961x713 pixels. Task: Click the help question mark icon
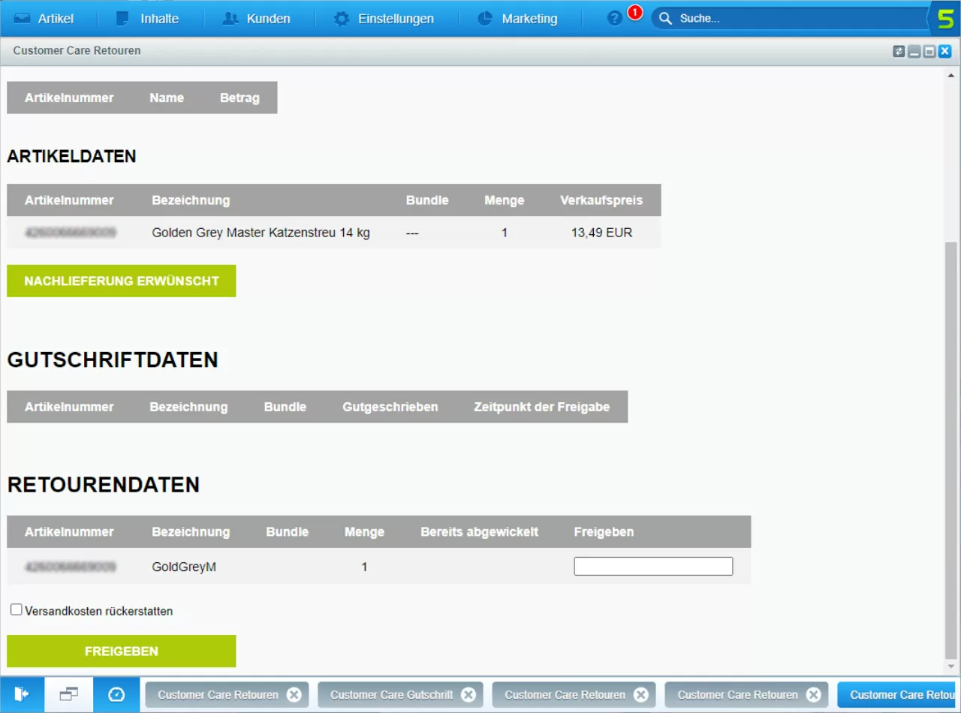615,19
